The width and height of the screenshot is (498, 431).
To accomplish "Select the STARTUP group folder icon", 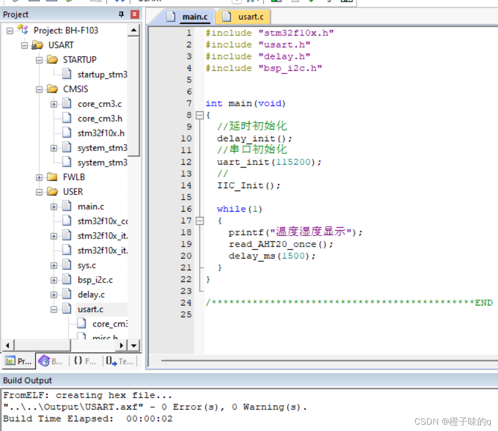I will [x=52, y=60].
